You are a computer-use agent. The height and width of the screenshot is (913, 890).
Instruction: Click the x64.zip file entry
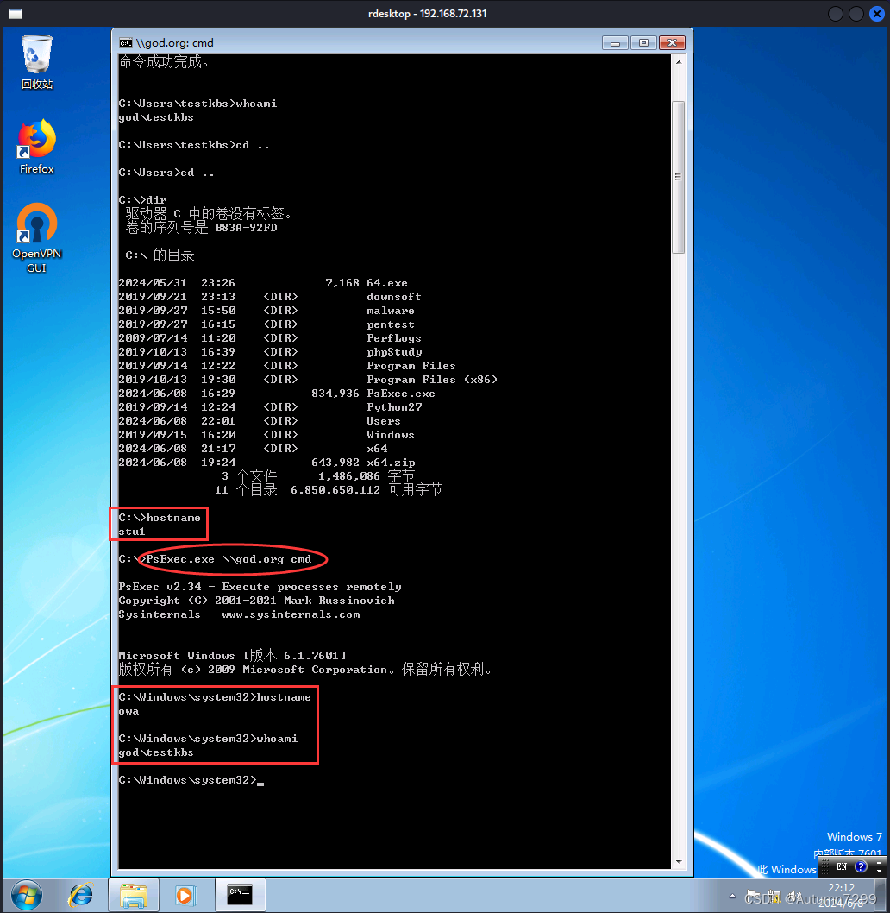pos(391,463)
